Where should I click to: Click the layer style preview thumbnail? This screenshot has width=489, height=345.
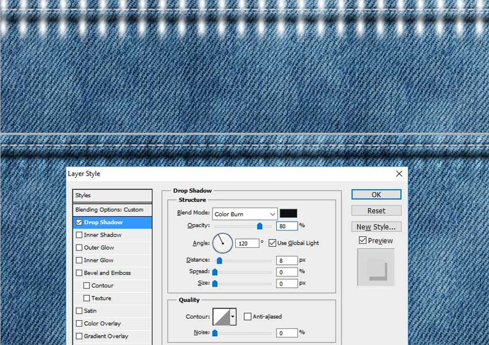pos(376,269)
